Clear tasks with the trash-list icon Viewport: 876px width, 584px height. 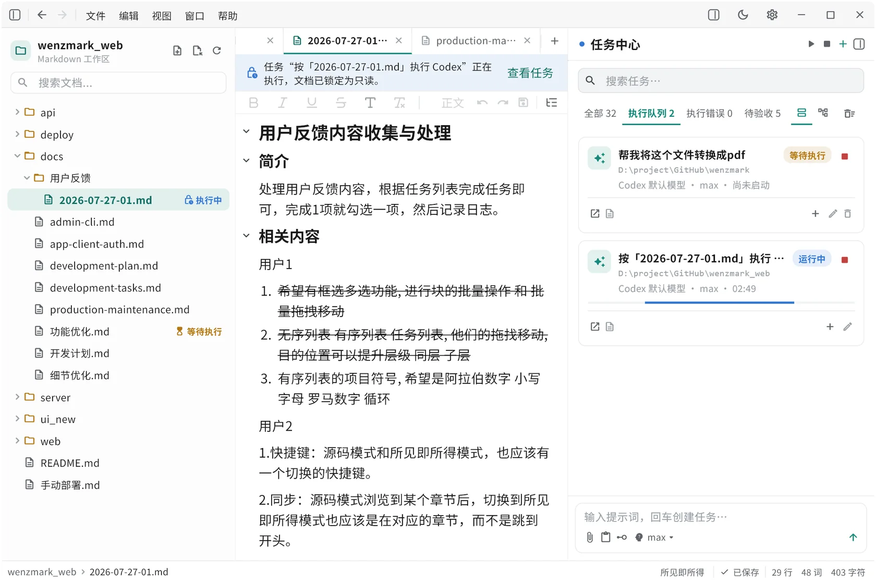(x=849, y=113)
